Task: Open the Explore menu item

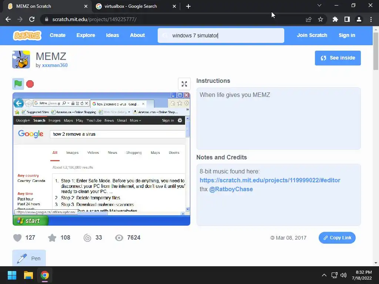Action: 85,35
